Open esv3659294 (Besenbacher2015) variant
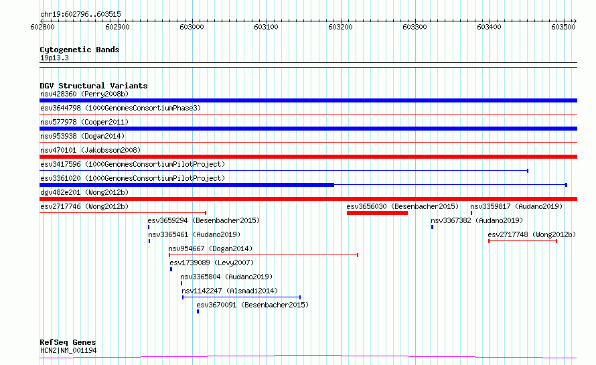The width and height of the screenshot is (596, 365). click(x=204, y=220)
